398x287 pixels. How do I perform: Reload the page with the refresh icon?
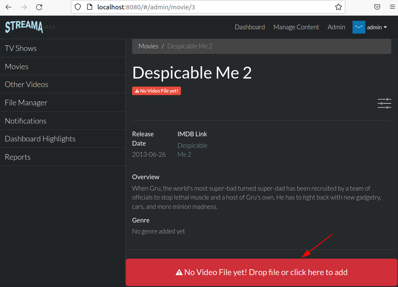coord(39,7)
